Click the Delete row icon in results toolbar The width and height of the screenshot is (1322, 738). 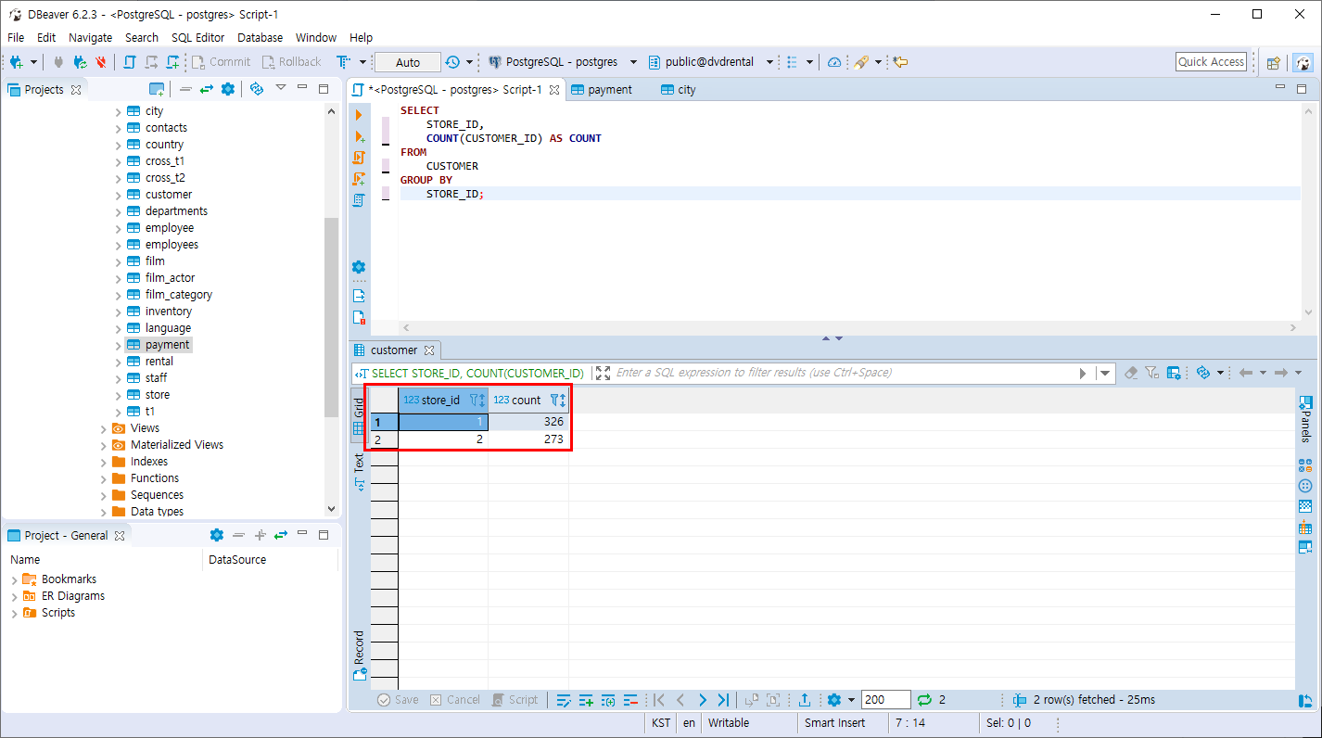click(x=630, y=700)
